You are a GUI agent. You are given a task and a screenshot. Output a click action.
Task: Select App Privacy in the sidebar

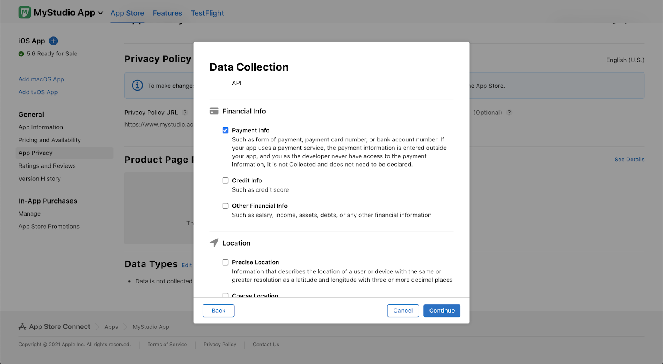[x=64, y=153]
